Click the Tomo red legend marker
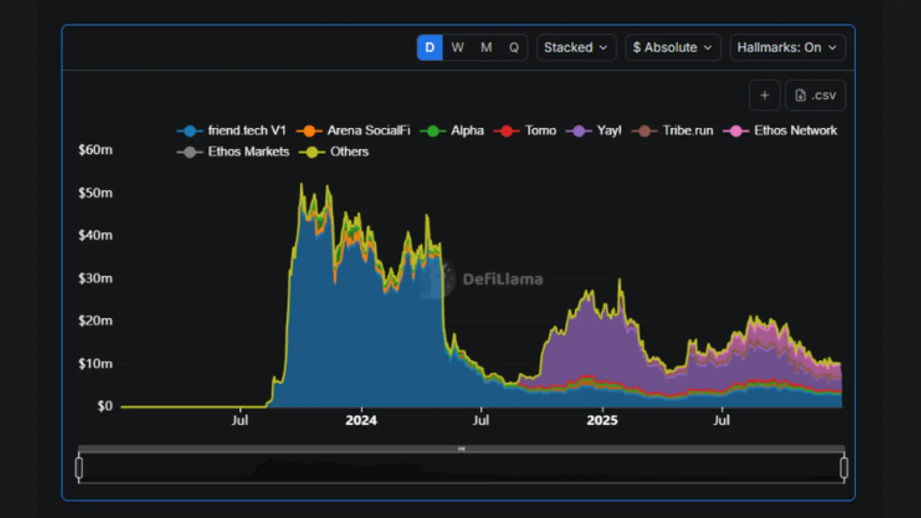The image size is (921, 518). pyautogui.click(x=506, y=131)
